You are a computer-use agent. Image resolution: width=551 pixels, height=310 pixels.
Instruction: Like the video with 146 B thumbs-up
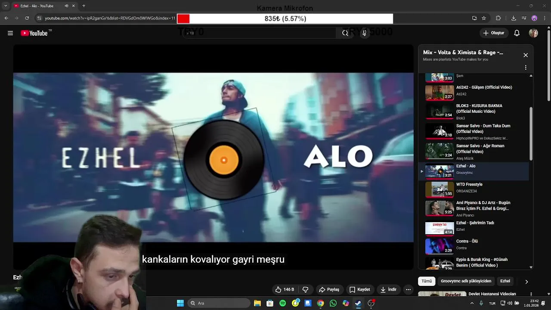point(285,290)
